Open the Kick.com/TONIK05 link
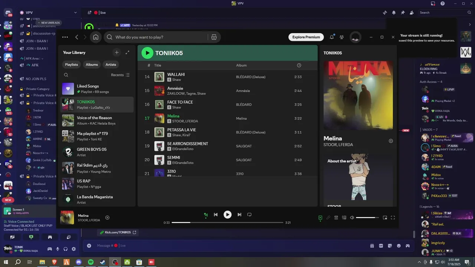475x267 pixels. [x=118, y=233]
